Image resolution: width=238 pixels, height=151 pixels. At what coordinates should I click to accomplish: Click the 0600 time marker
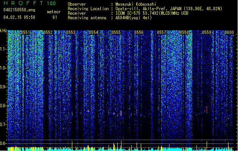click(229, 32)
